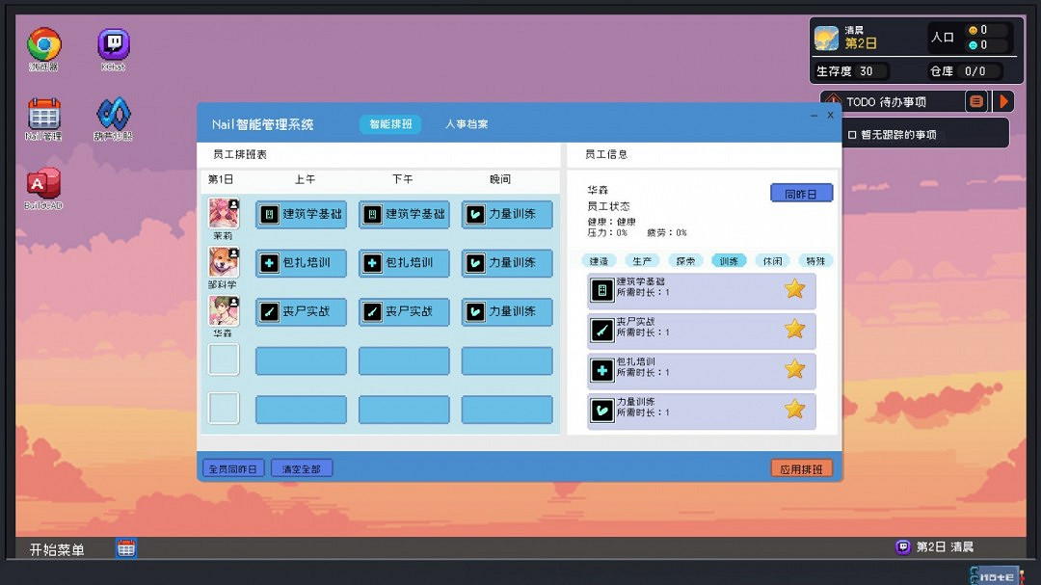
Task: Click the 应用排班 apply schedule button
Action: [x=801, y=467]
